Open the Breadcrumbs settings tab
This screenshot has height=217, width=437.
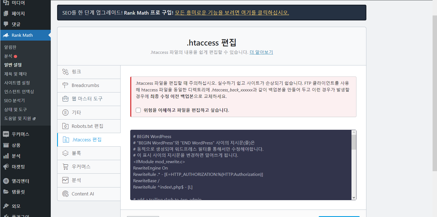(x=89, y=86)
